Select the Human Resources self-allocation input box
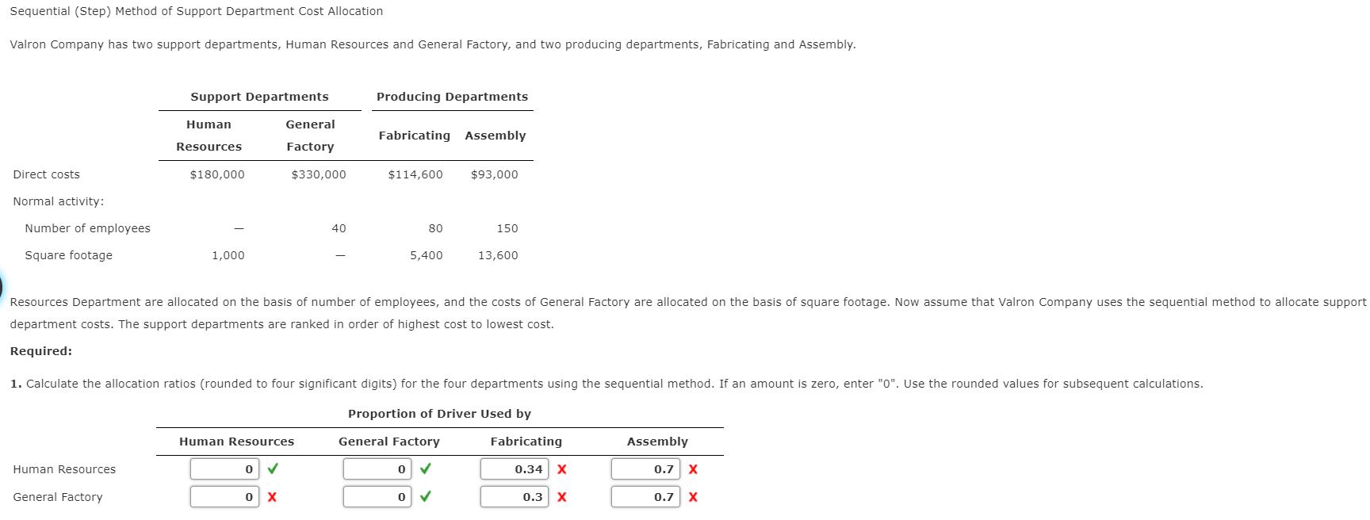 [224, 468]
